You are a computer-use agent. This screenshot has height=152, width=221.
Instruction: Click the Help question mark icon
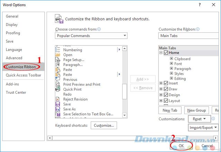[200, 5]
